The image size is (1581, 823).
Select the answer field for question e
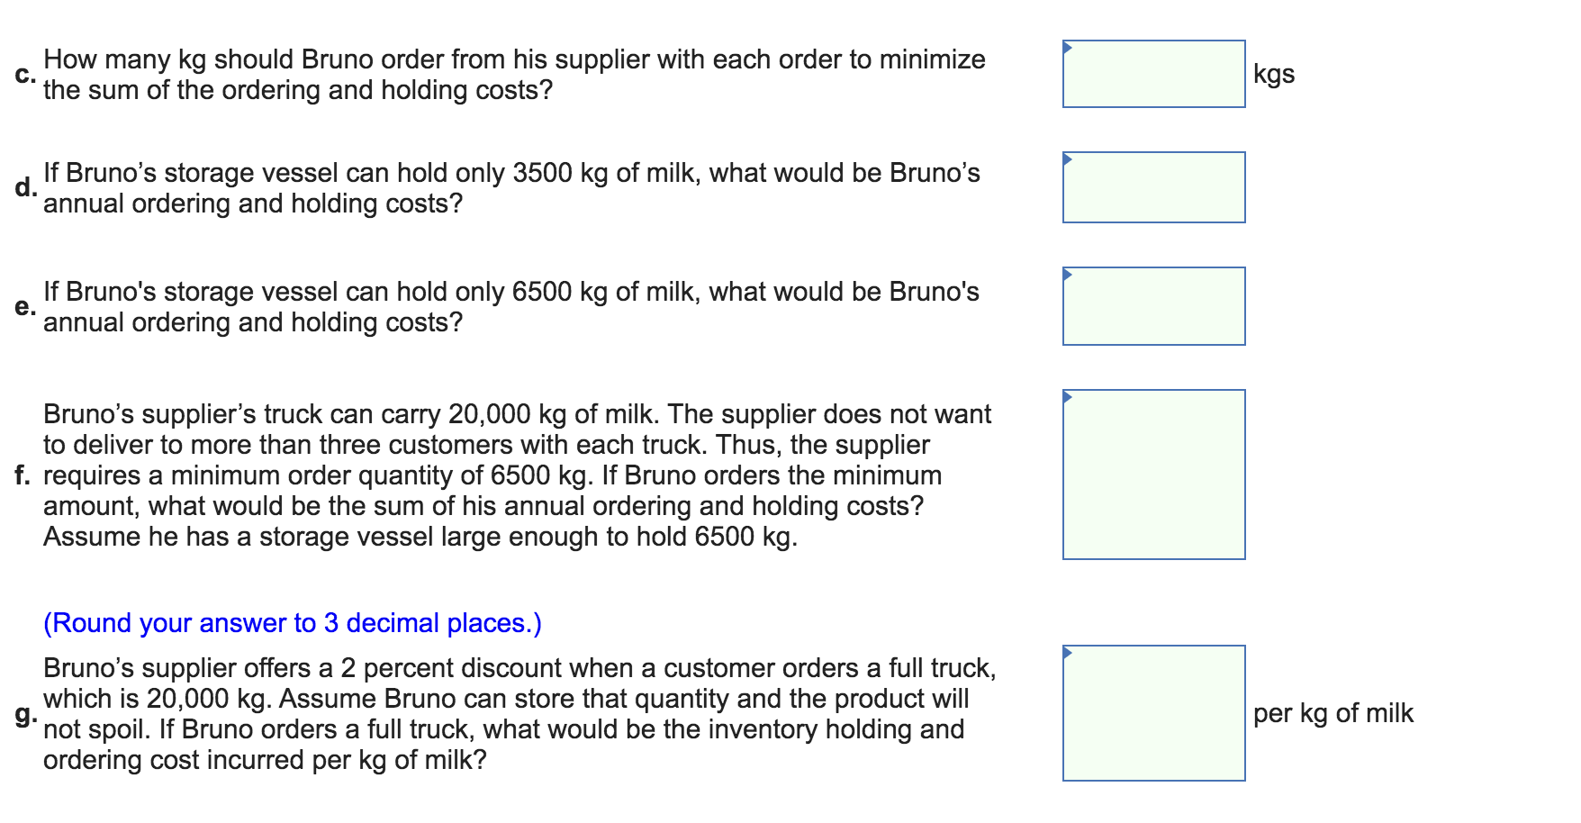(x=1153, y=306)
